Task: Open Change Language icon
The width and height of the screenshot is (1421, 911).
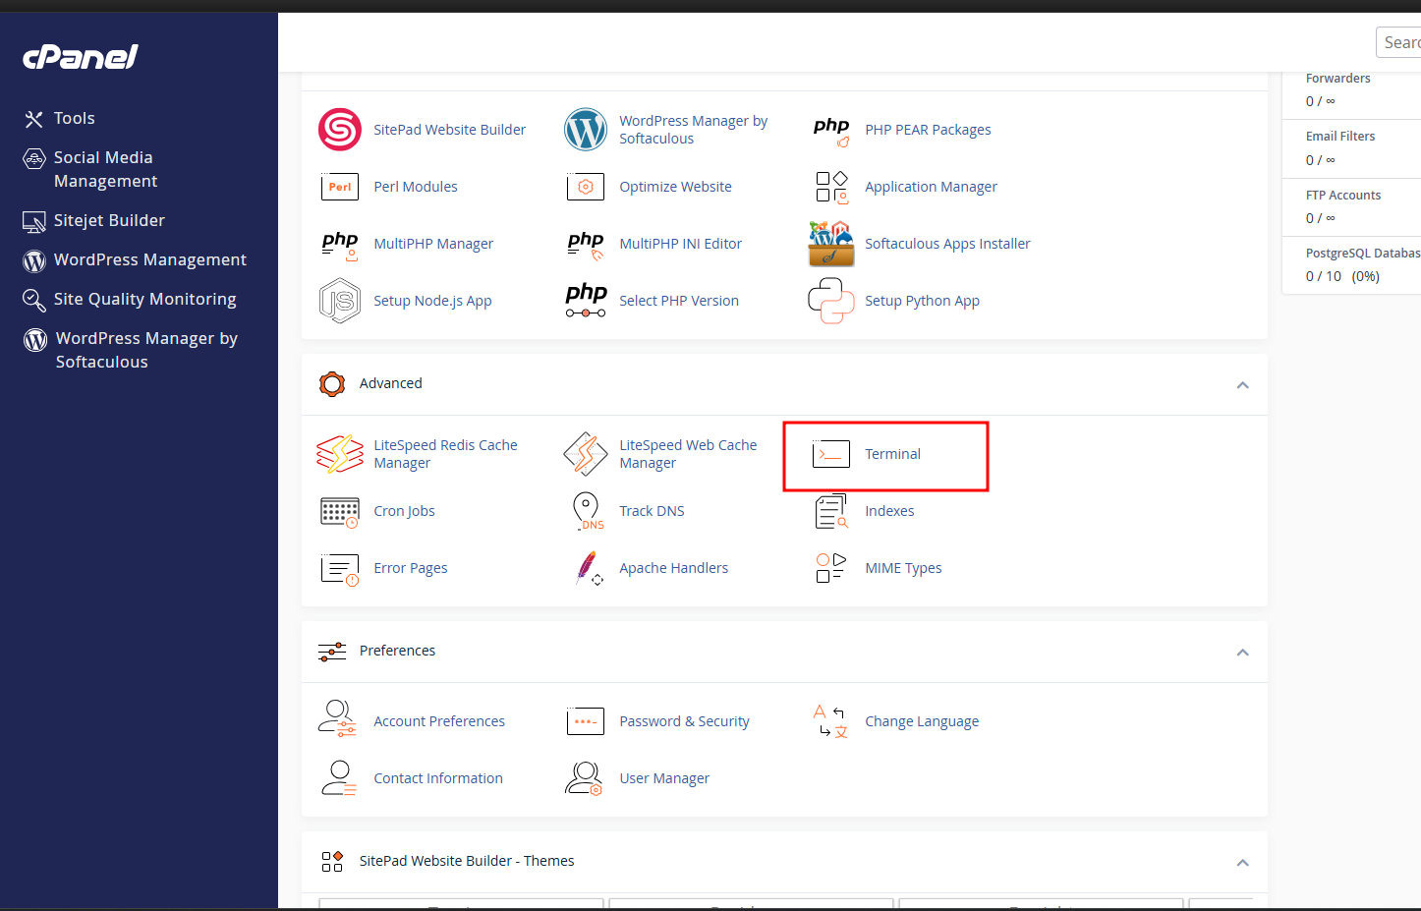Action: point(831,721)
